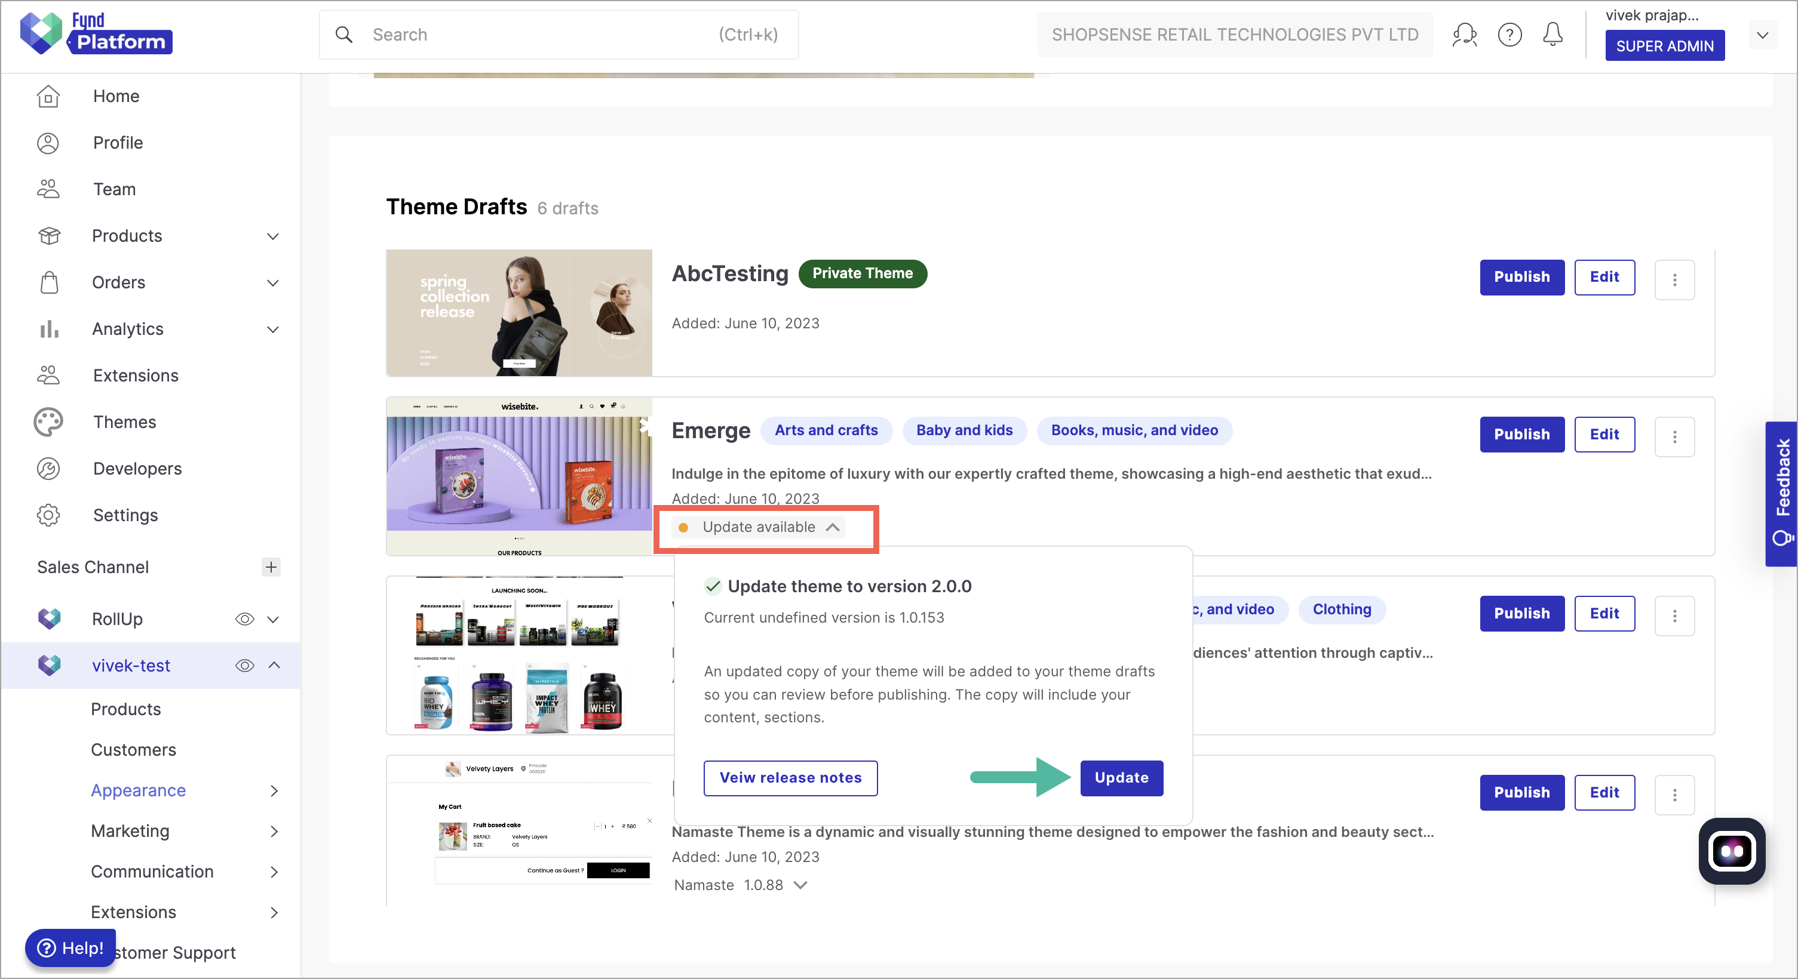Open the AbcTesting theme thumbnail
Viewport: 1798px width, 979px height.
click(x=518, y=312)
